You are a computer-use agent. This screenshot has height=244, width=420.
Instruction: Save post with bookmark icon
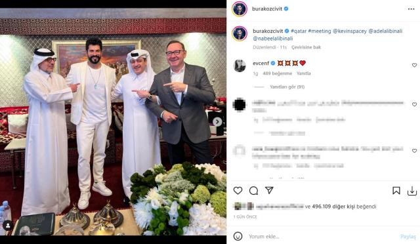point(396,191)
